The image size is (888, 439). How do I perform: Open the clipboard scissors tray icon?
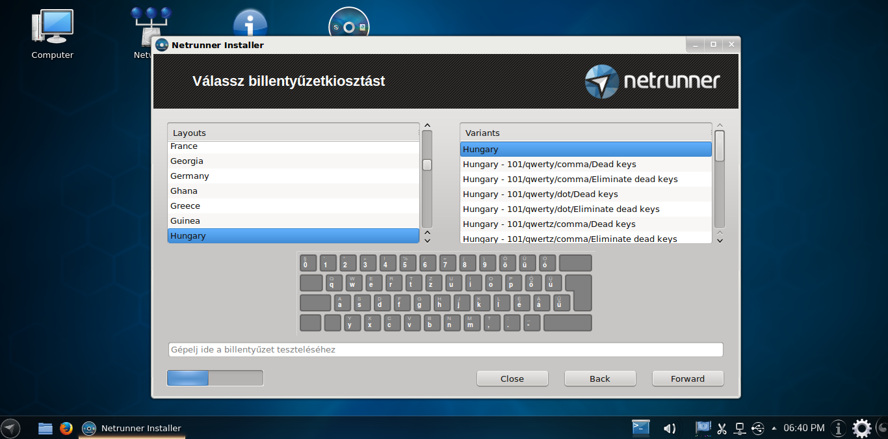pos(722,428)
